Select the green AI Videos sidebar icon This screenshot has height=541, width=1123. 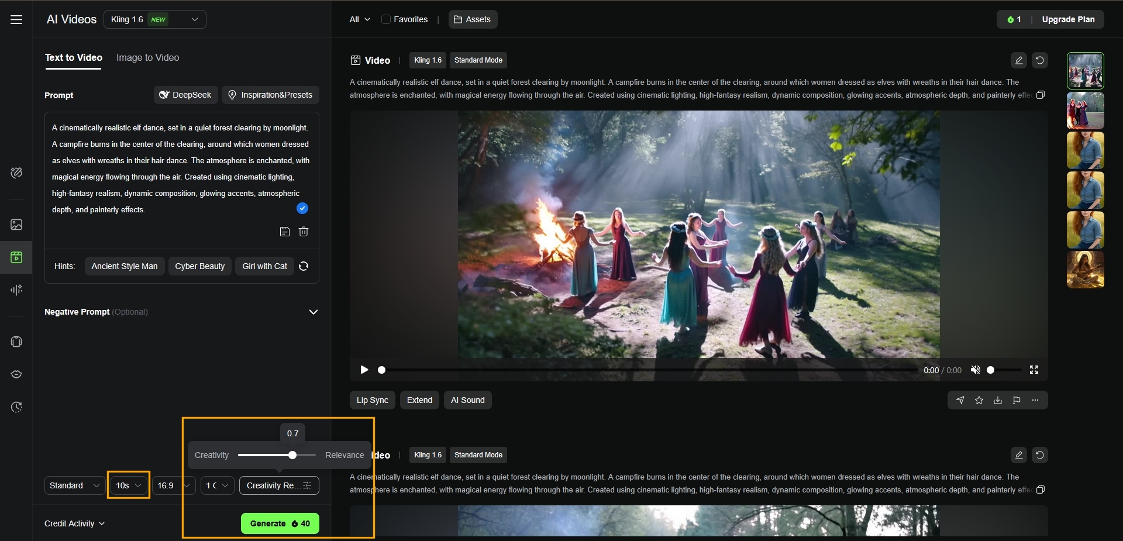pos(16,257)
